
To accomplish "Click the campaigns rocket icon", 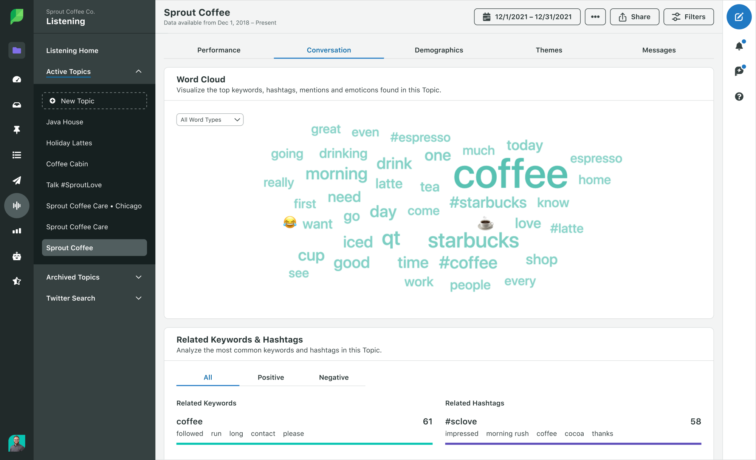I will click(x=16, y=180).
